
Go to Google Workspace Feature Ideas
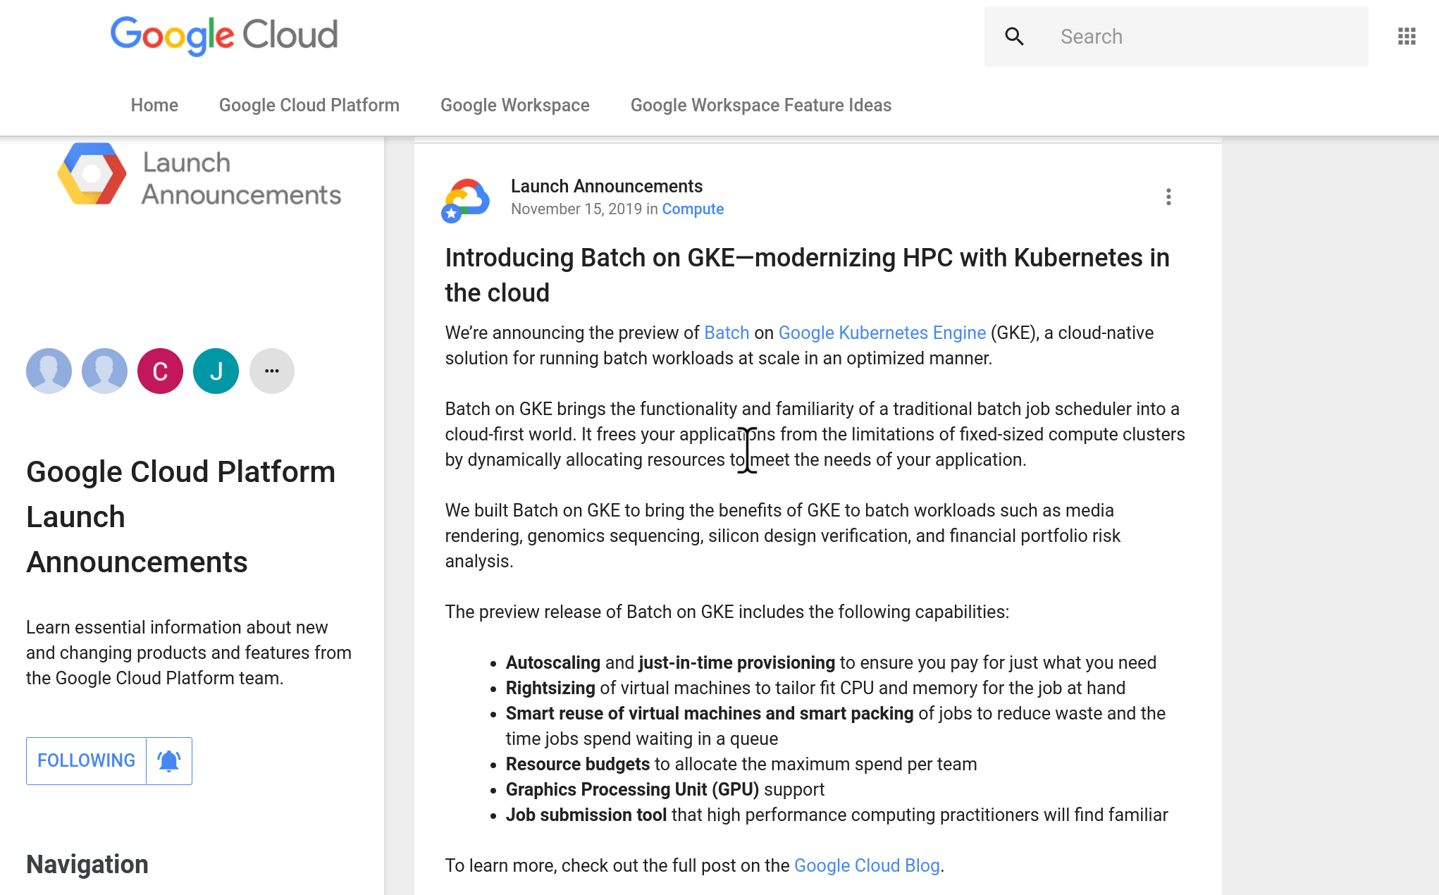tap(761, 106)
